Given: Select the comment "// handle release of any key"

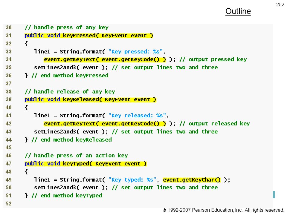Looking at the screenshot, I should point(70,92).
